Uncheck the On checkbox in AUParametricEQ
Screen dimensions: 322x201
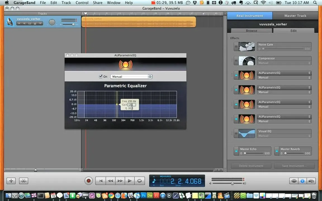pyautogui.click(x=101, y=76)
